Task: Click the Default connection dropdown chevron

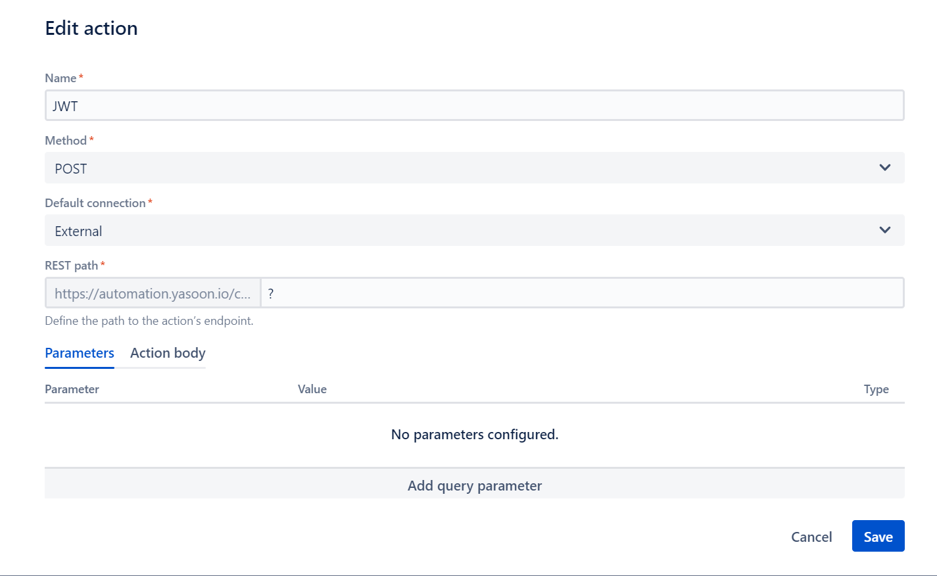Action: click(x=885, y=230)
